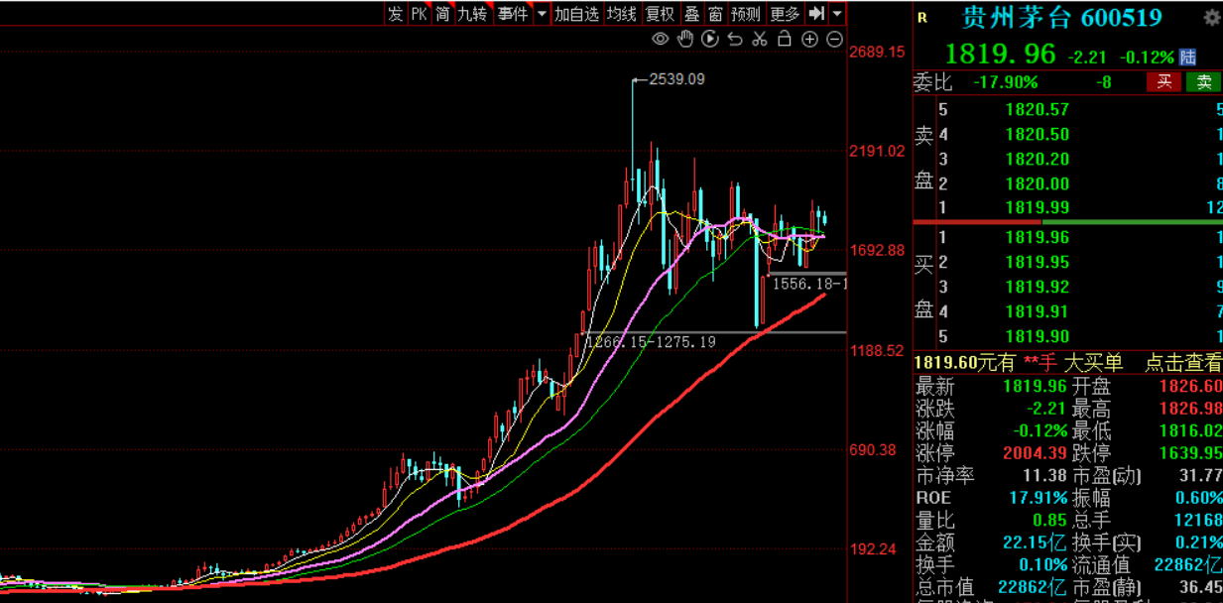Click the 涨停 value 2004.39

(x=1035, y=453)
